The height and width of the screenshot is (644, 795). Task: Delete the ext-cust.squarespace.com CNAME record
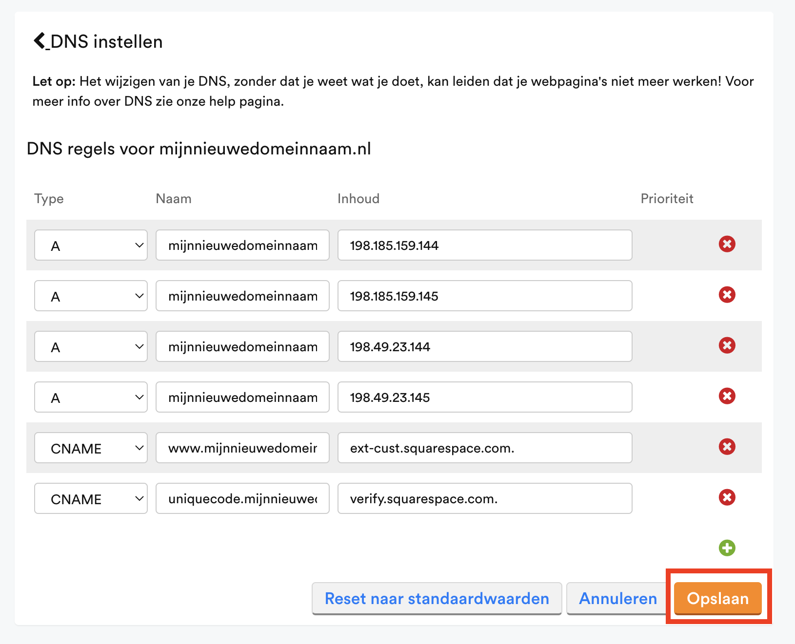pos(727,447)
